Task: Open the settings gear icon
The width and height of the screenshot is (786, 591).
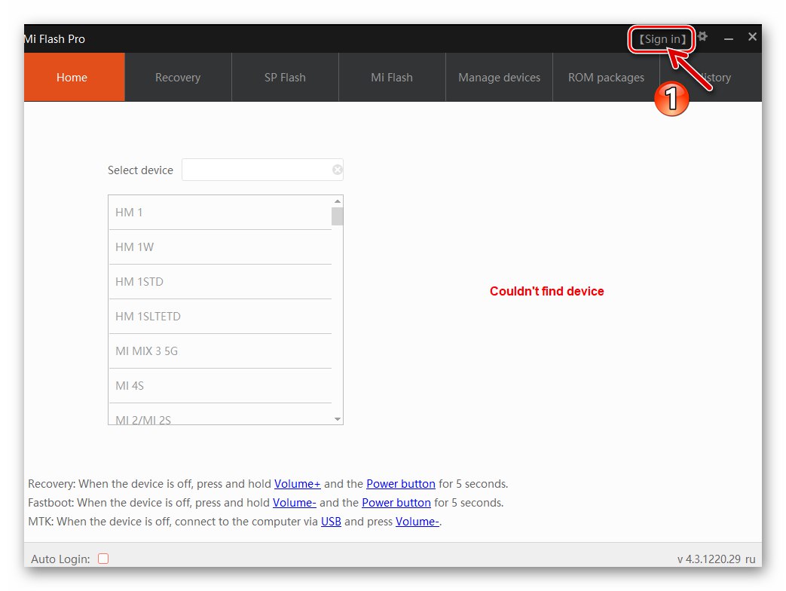Action: [x=703, y=37]
